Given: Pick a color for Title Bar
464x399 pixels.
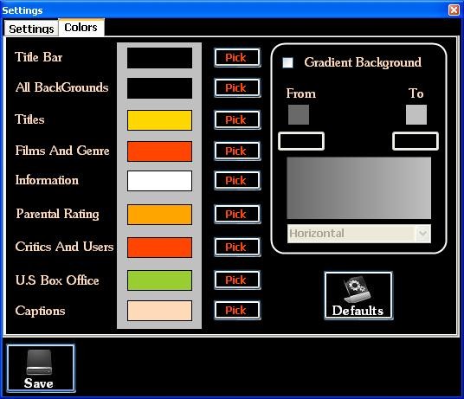Looking at the screenshot, I should pos(237,58).
